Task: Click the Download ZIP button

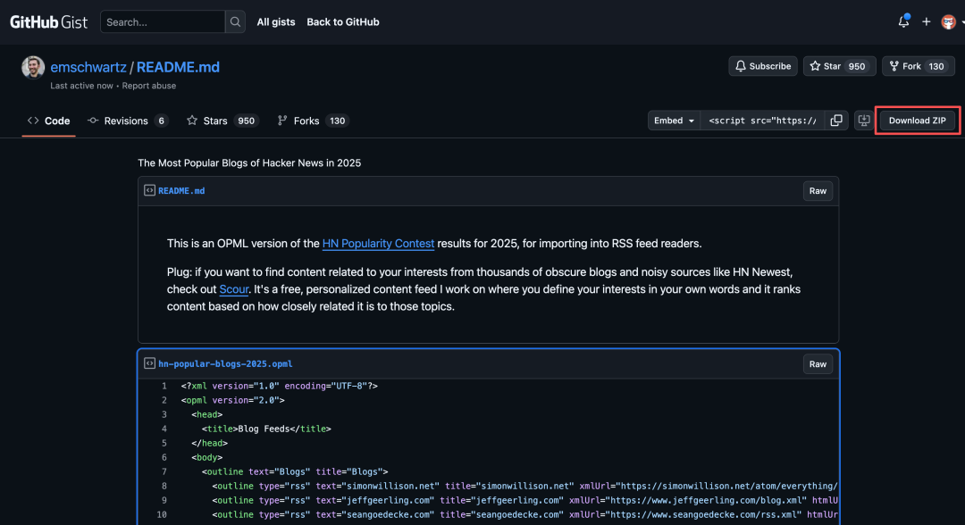Action: 917,121
